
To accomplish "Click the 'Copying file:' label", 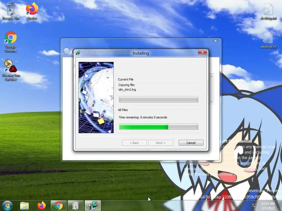I will 127,85.
